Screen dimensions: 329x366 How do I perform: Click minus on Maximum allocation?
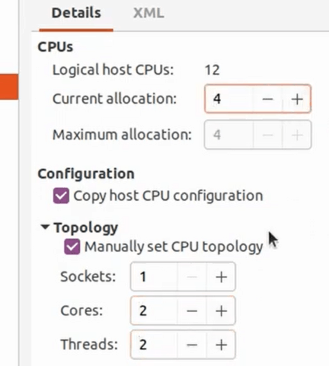pyautogui.click(x=268, y=135)
